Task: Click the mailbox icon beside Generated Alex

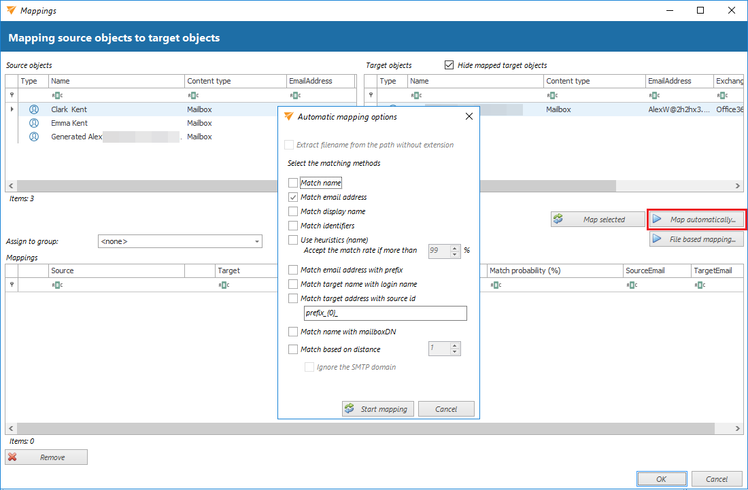Action: [34, 137]
